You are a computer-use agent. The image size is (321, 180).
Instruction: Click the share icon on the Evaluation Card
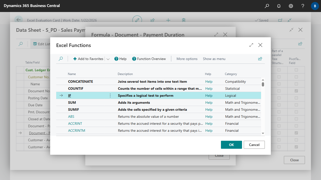click(152, 20)
